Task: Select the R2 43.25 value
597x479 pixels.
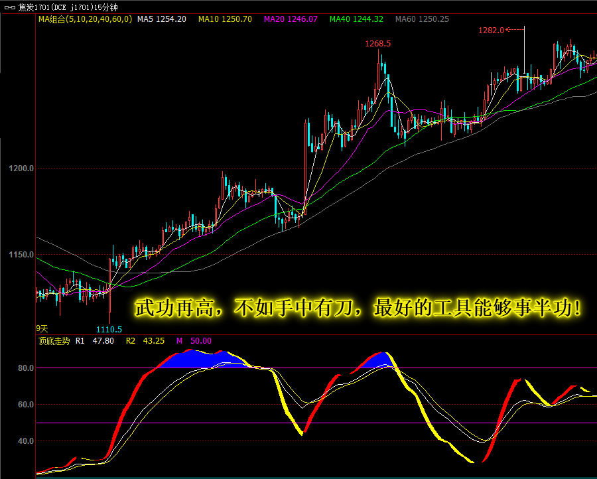Action: pos(145,341)
